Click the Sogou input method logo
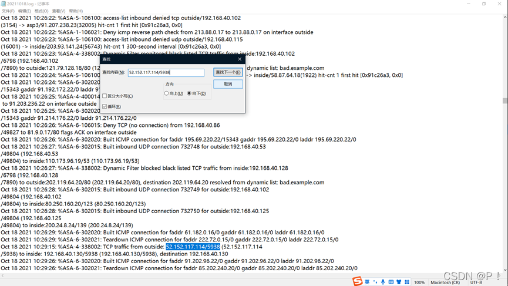 [x=357, y=281]
